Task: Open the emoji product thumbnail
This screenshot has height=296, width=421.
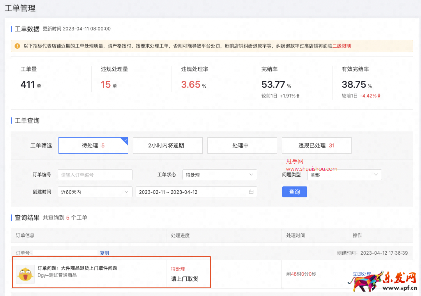Action: point(25,274)
